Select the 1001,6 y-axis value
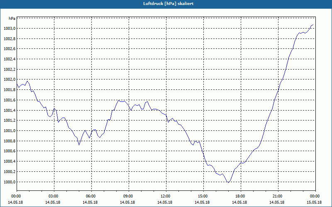The image size is (332, 207). (x=10, y=100)
